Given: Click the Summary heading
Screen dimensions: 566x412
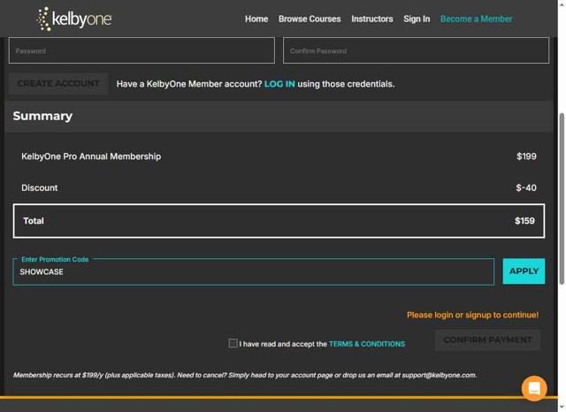Looking at the screenshot, I should pyautogui.click(x=42, y=116).
